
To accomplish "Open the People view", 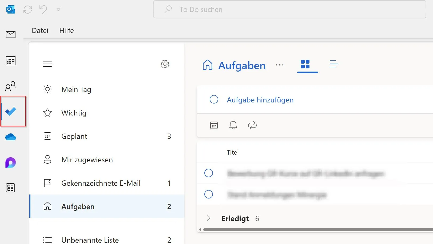I will point(10,86).
